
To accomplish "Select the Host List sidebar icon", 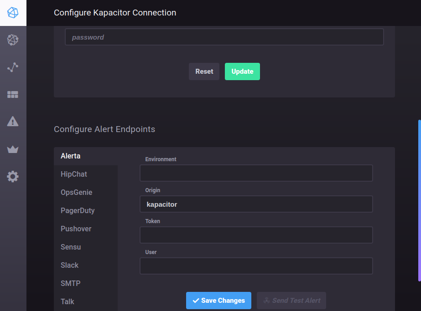I will pos(13,40).
